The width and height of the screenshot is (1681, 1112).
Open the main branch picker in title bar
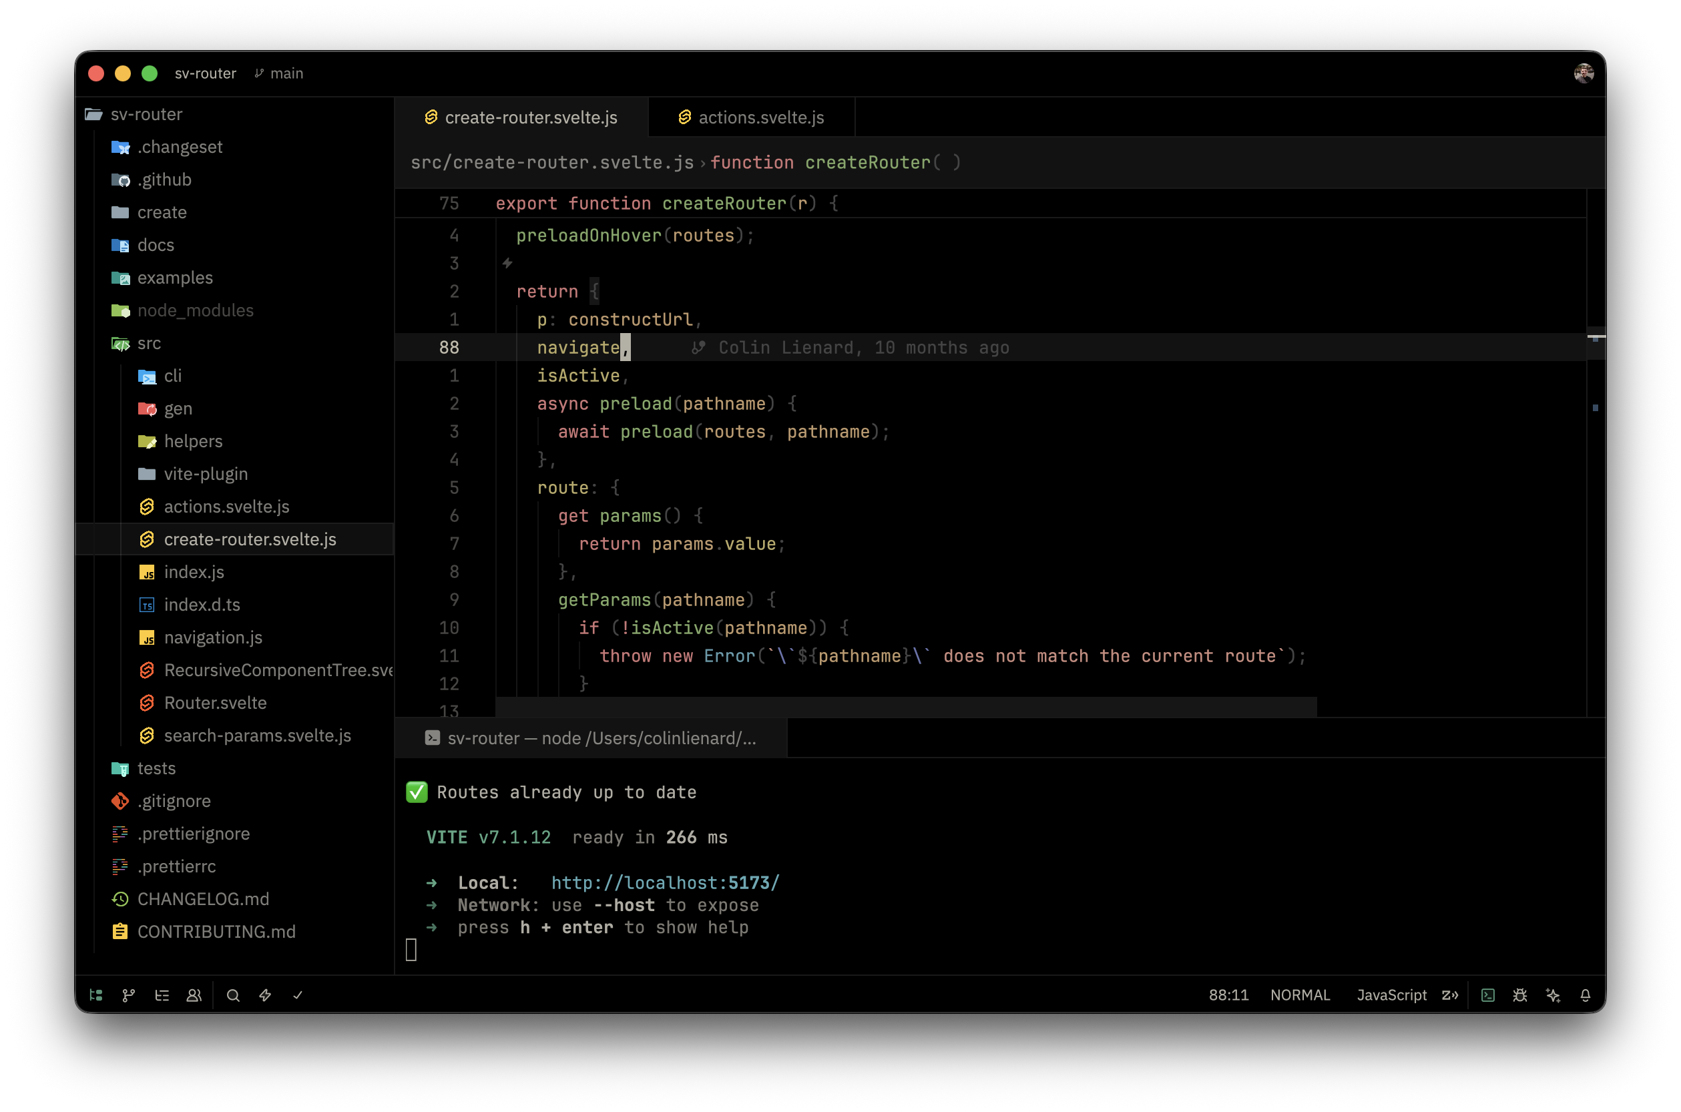(279, 73)
